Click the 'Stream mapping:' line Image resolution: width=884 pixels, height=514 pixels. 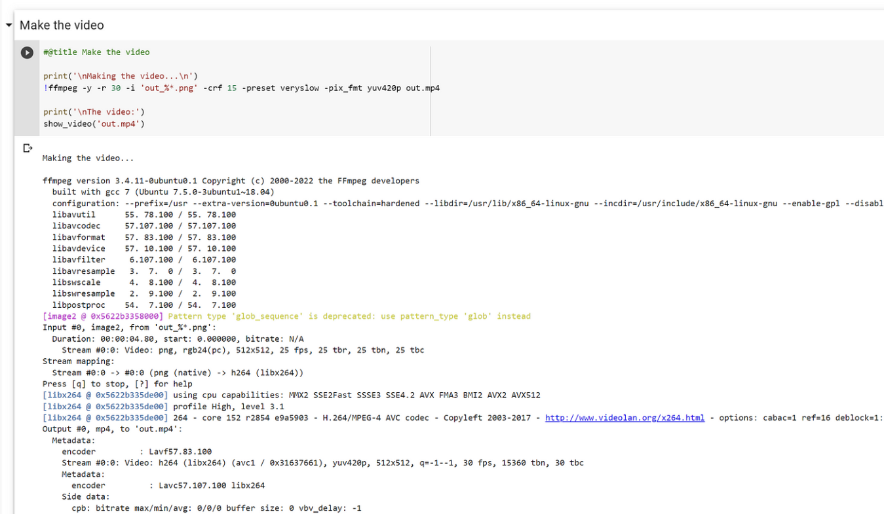pyautogui.click(x=79, y=361)
